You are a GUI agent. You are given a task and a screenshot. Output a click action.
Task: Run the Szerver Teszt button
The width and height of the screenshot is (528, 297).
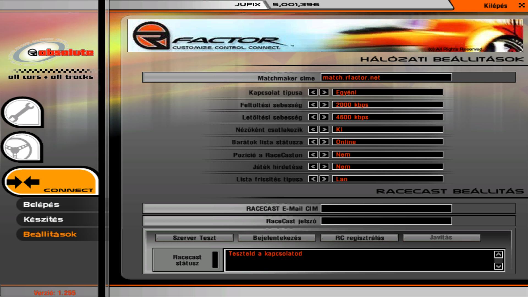[194, 238]
